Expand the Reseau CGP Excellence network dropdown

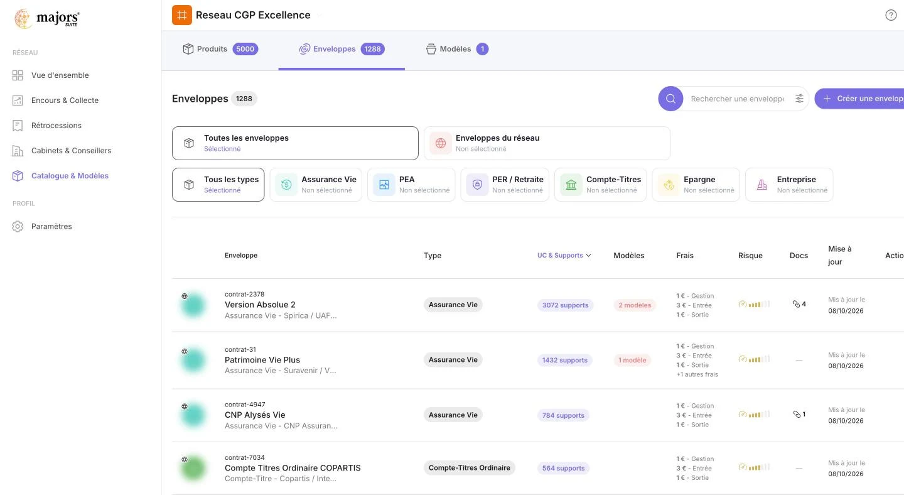pos(319,15)
